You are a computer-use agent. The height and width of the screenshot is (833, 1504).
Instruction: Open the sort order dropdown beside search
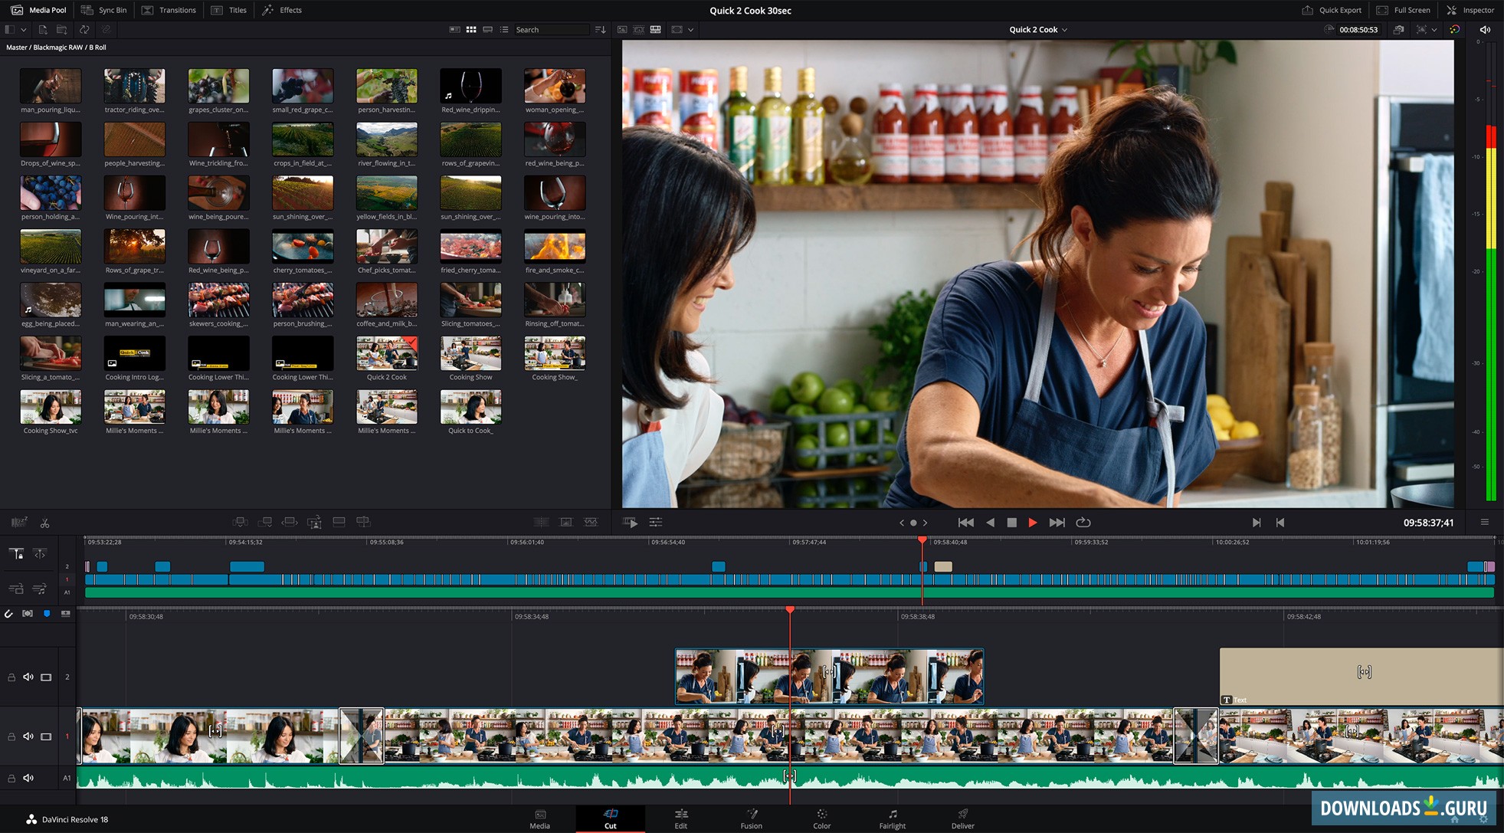[x=601, y=29]
